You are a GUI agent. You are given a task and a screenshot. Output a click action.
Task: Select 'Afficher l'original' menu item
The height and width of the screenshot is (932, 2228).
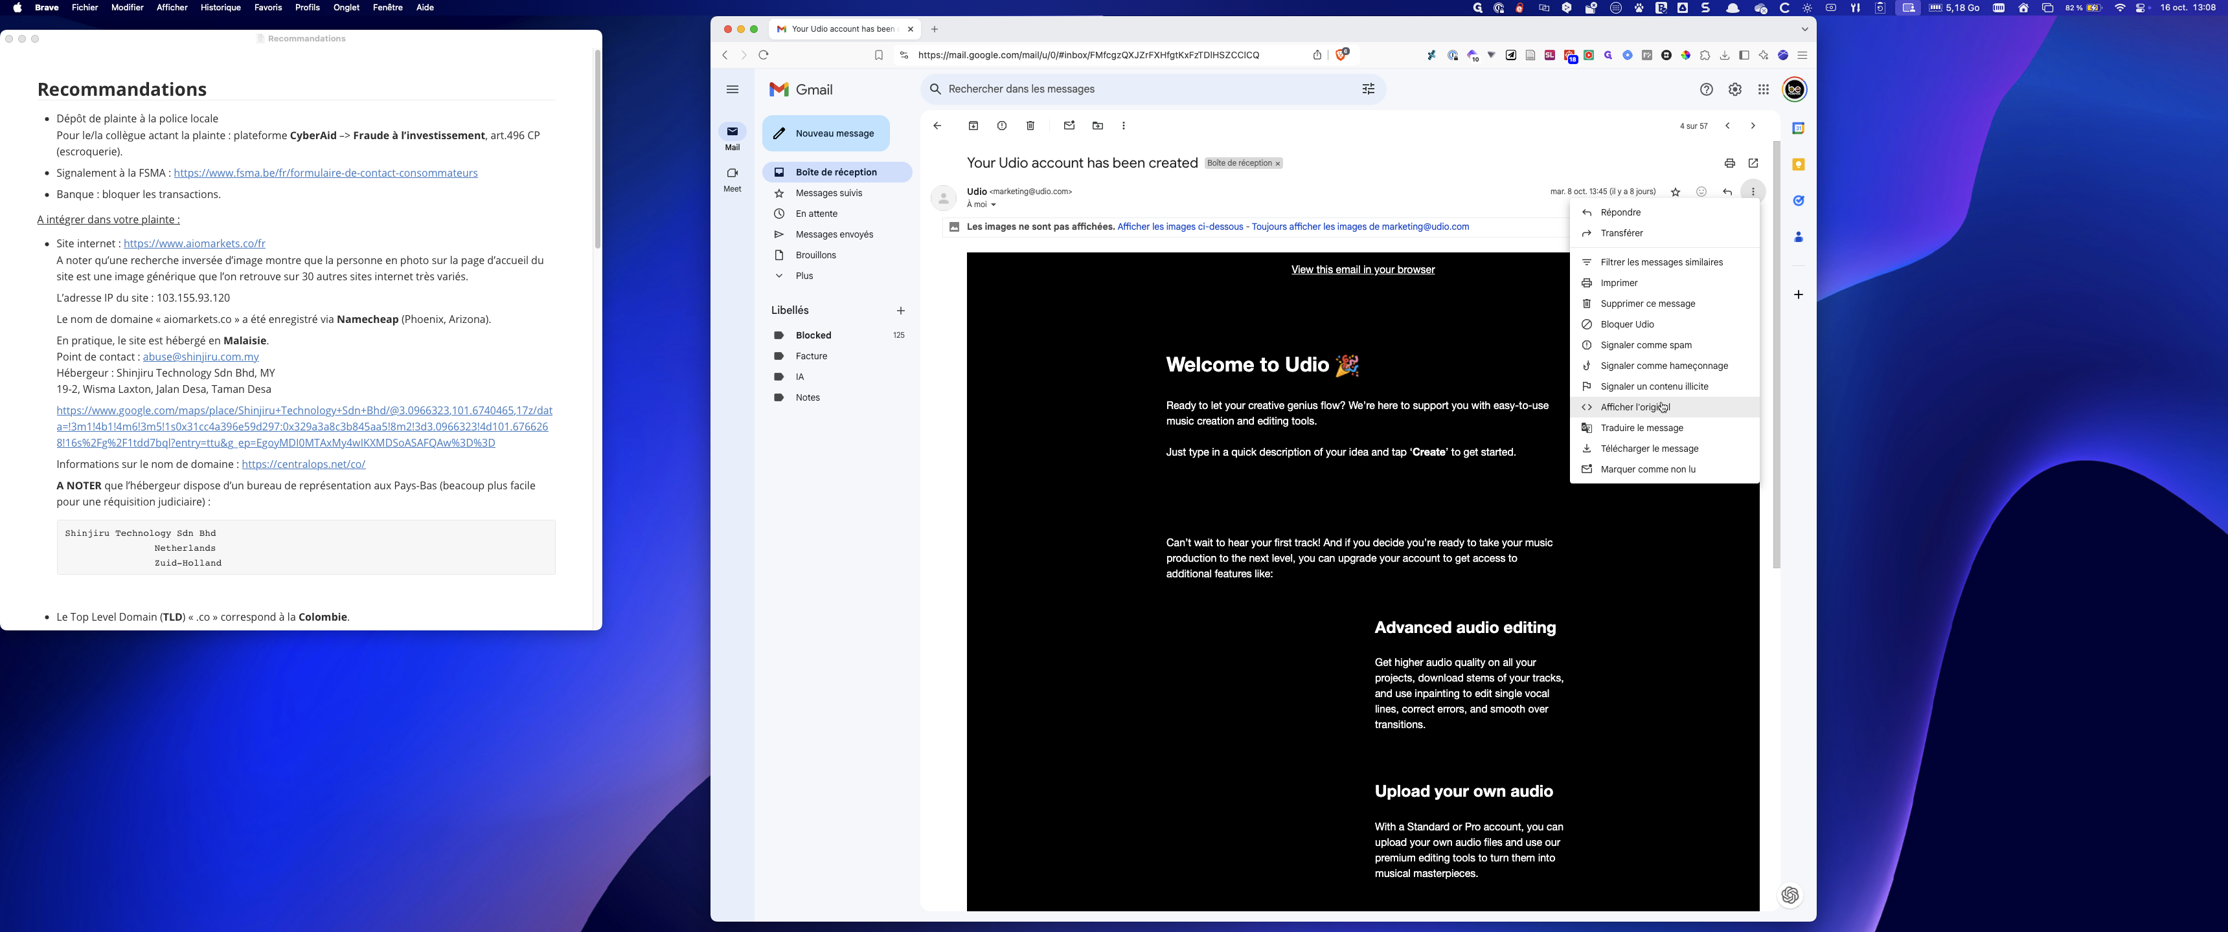[1664, 407]
